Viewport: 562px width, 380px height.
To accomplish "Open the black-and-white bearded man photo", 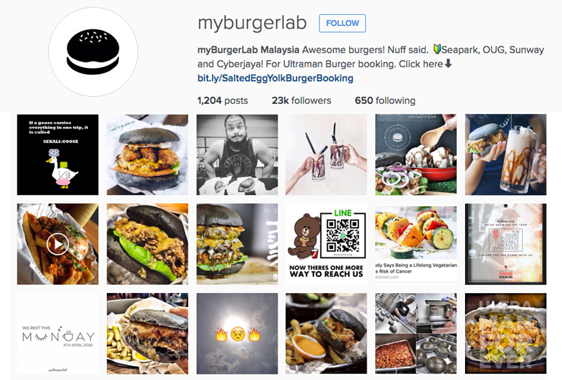I will [237, 154].
